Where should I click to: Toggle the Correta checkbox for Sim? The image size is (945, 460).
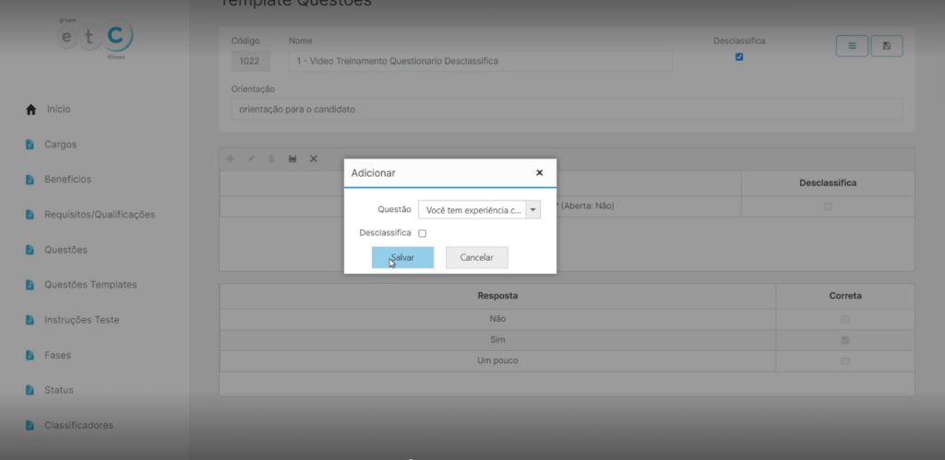pos(844,340)
